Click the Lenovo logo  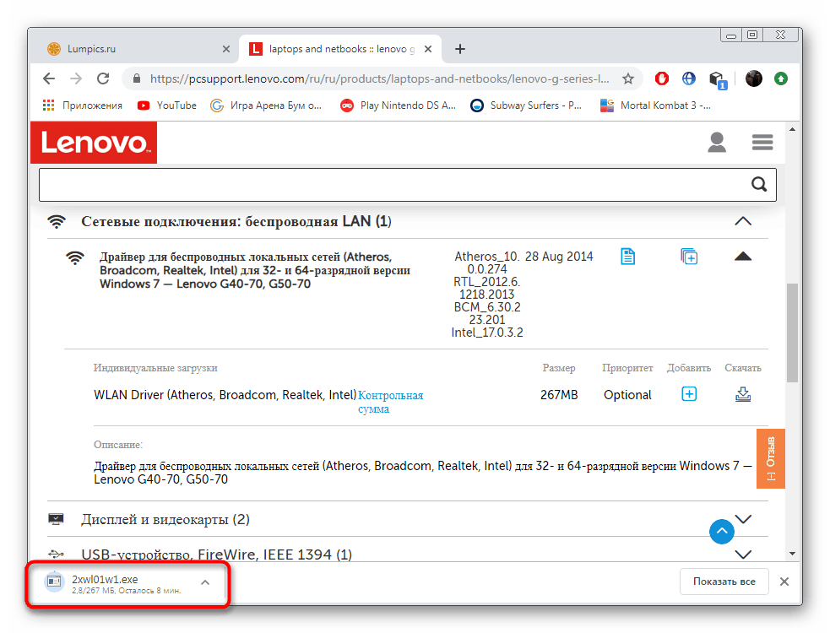(94, 143)
